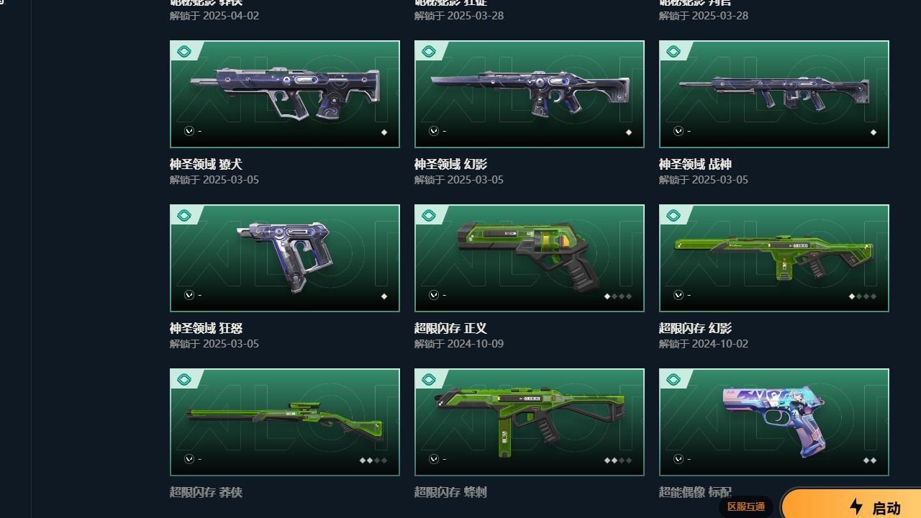Click the corner badge icon on 神圣领域 獠犬 card
The image size is (921, 518).
[x=184, y=52]
